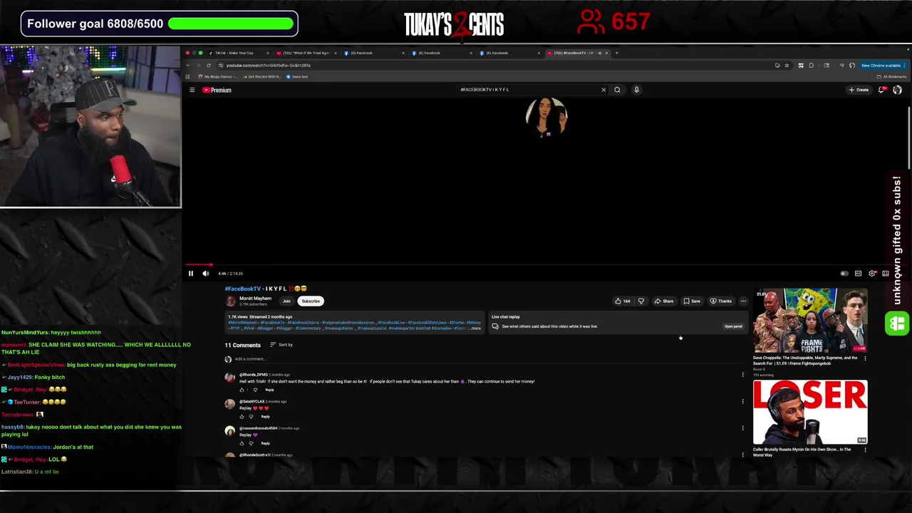Screen dimensions: 912x513
Task: Pause the video with the pause button
Action: 191,274
